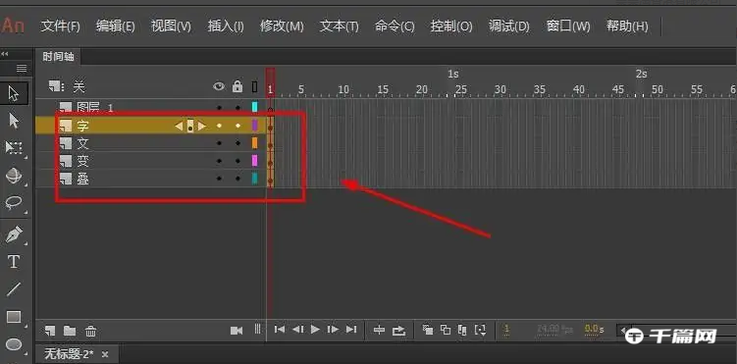Click cyan outline swatch of 图层 1

255,107
